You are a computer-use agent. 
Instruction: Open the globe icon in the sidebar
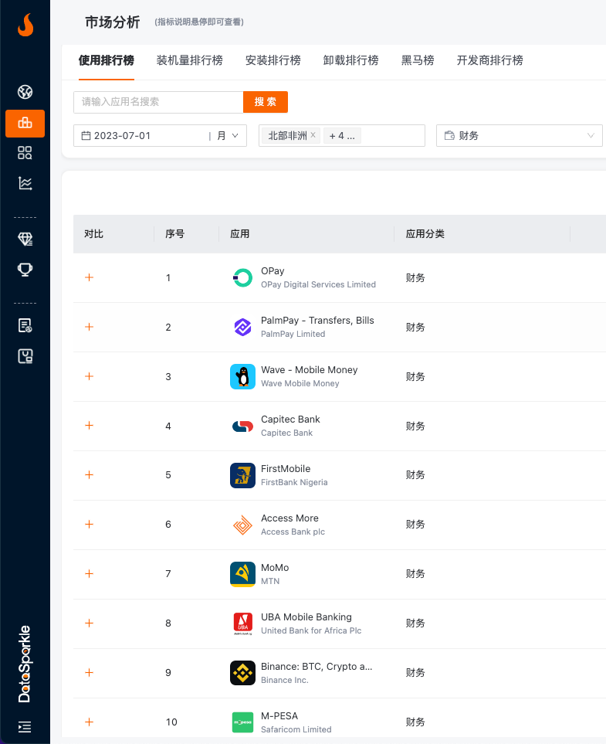(25, 93)
